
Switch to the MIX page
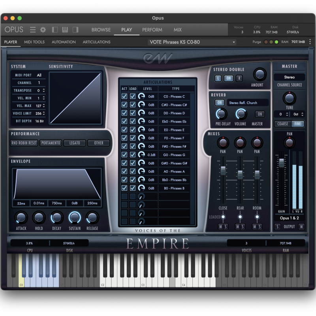coord(177,30)
